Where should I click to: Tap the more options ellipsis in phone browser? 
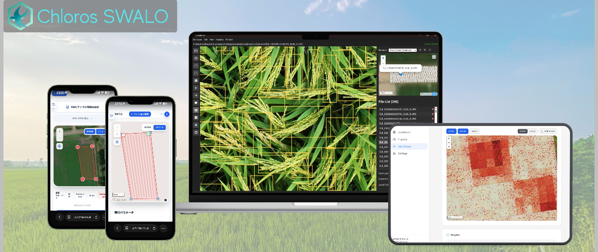(x=163, y=228)
